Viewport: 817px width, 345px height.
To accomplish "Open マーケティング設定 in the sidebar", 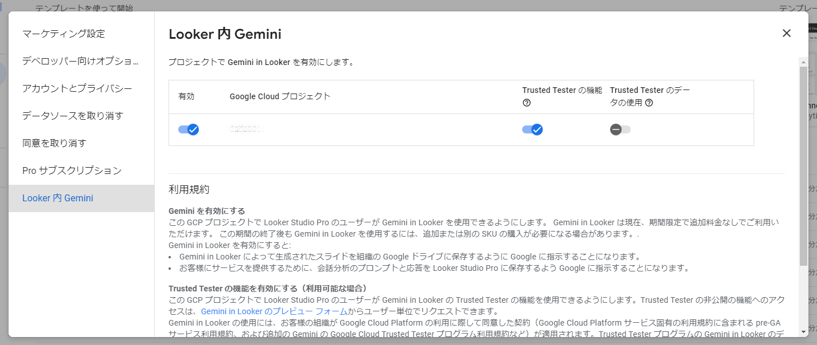I will coord(64,34).
